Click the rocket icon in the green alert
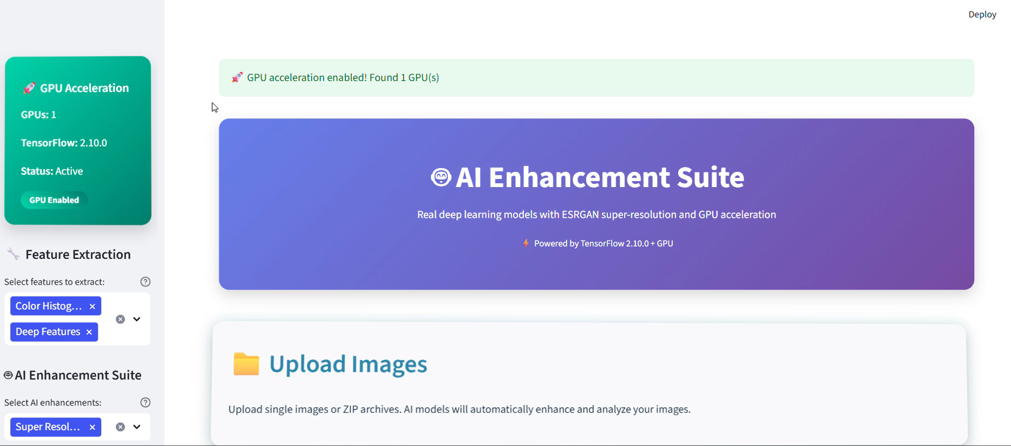Screen dimensions: 1011x446 point(237,77)
